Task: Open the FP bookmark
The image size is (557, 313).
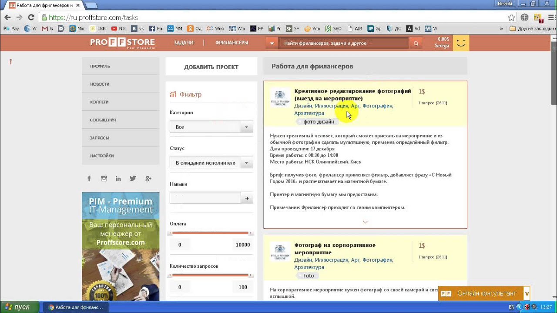Action: tap(257, 29)
